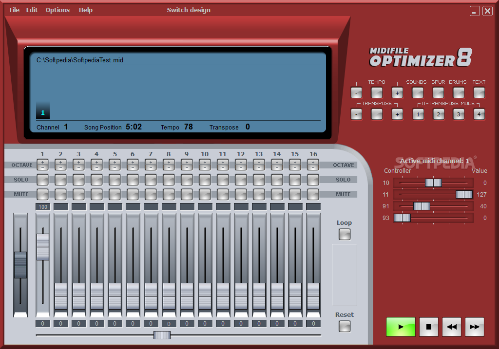This screenshot has width=499, height=349.
Task: Mute channel 3
Action: click(x=78, y=194)
